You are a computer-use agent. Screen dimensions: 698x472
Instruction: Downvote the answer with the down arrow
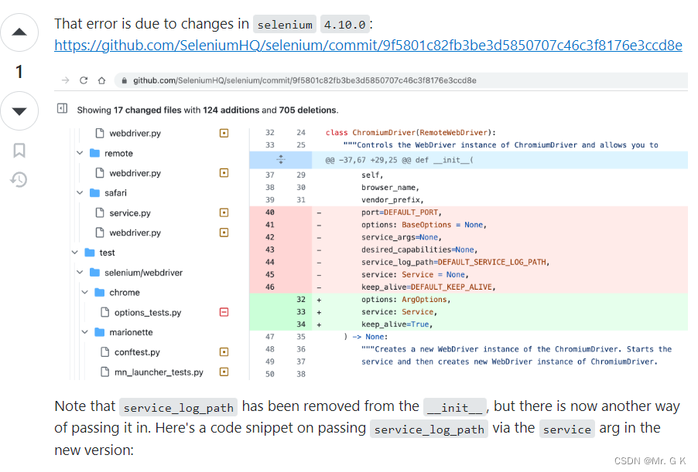[19, 111]
